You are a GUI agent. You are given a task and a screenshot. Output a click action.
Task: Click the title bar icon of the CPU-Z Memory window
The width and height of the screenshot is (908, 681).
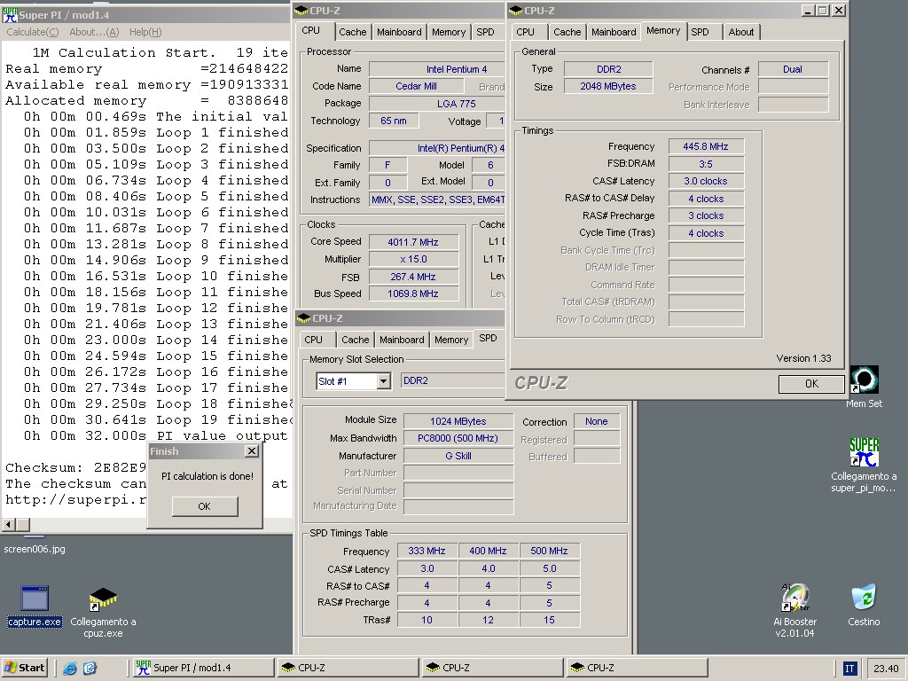click(515, 11)
